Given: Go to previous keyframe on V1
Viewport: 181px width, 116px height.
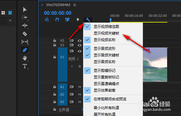Looking at the screenshot, I should click(x=72, y=66).
